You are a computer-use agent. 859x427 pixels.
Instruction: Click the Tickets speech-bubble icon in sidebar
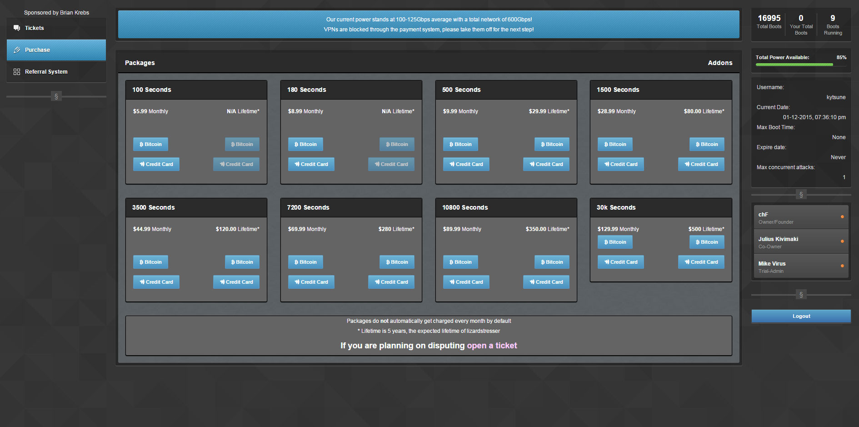17,28
